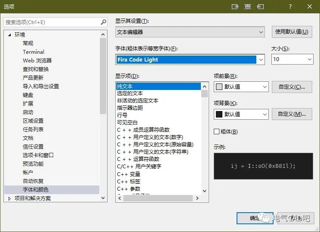The height and width of the screenshot is (232, 320).
Task: Click display items horizontal scroll-left arrow
Action: 120,198
